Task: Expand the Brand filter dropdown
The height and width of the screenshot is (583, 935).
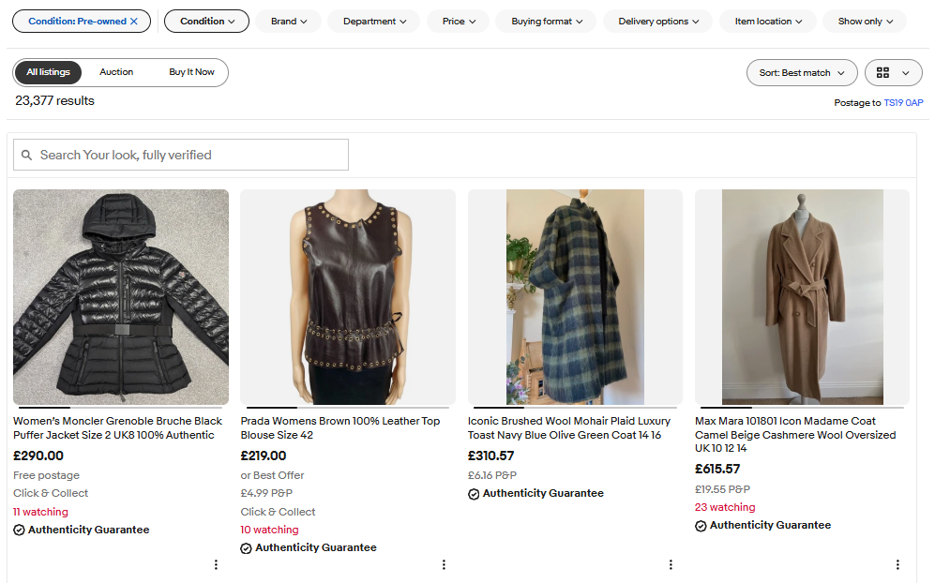Action: (x=289, y=22)
